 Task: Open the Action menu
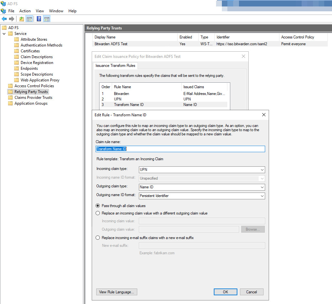point(25,11)
